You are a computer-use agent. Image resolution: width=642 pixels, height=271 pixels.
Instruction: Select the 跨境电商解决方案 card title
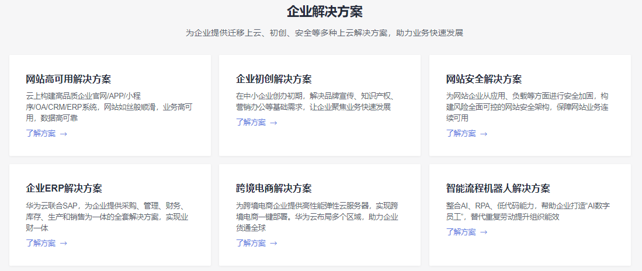click(x=273, y=189)
